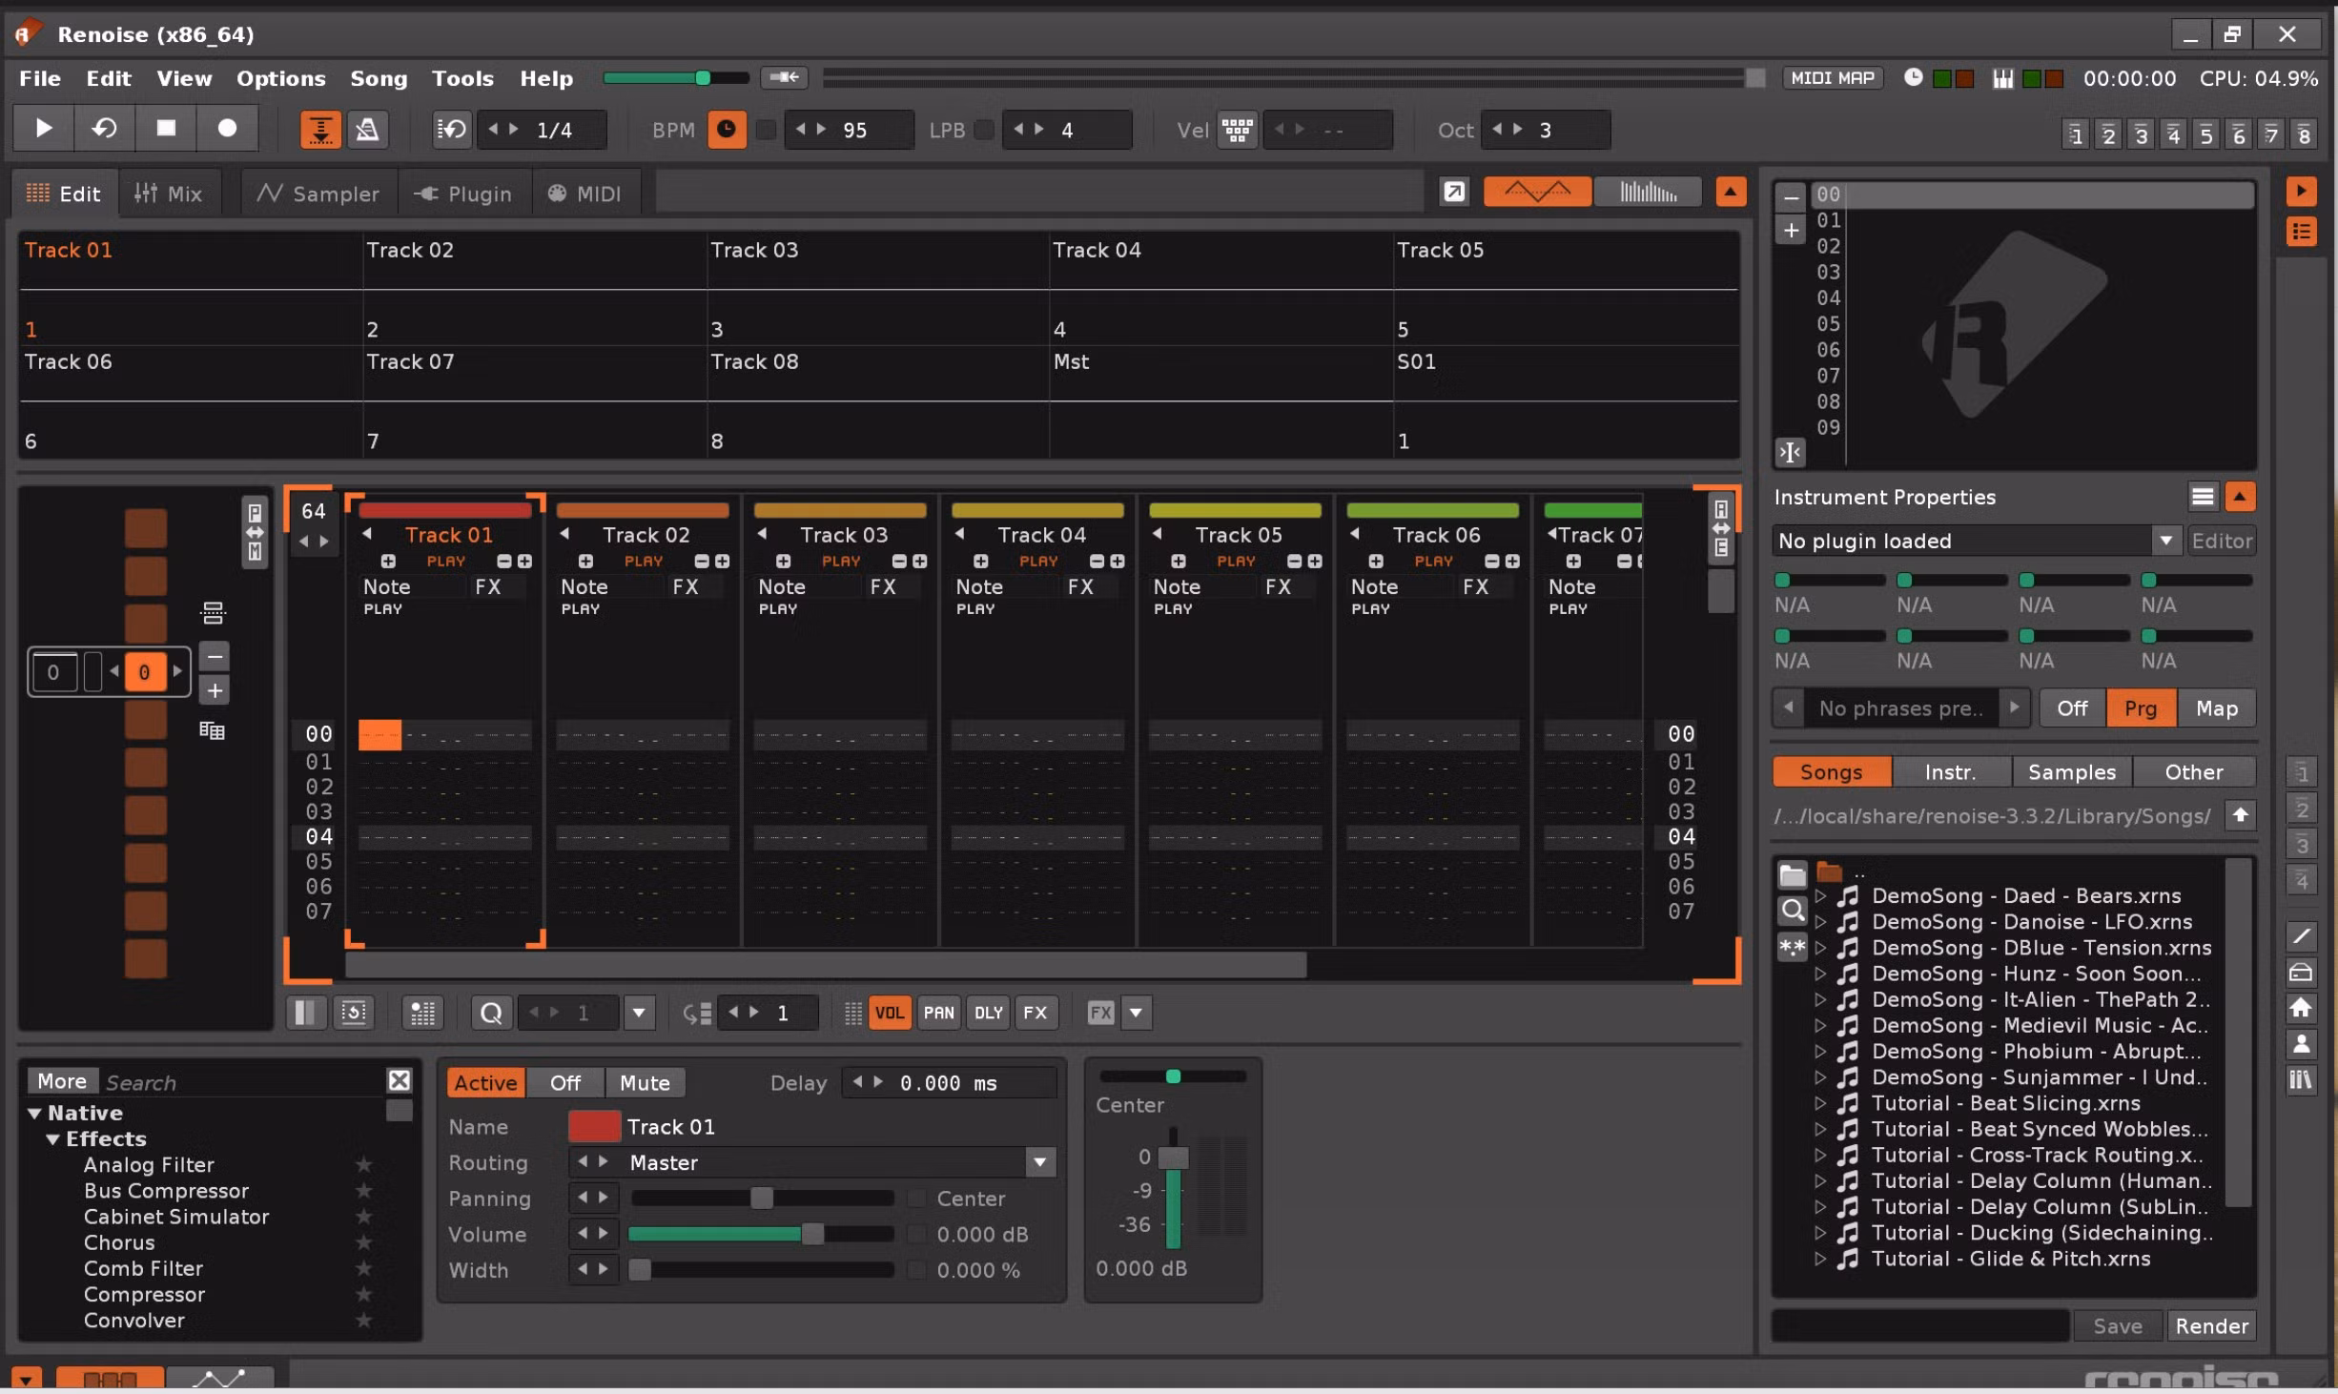Open the Edit menu

click(108, 78)
